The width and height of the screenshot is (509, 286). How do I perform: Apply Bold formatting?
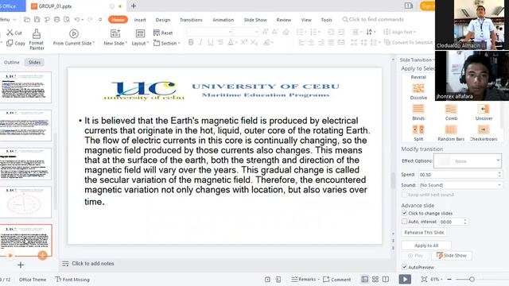(191, 42)
